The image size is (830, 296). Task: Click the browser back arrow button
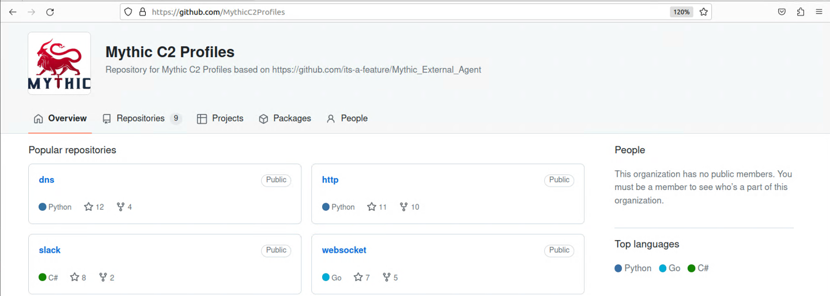click(13, 12)
